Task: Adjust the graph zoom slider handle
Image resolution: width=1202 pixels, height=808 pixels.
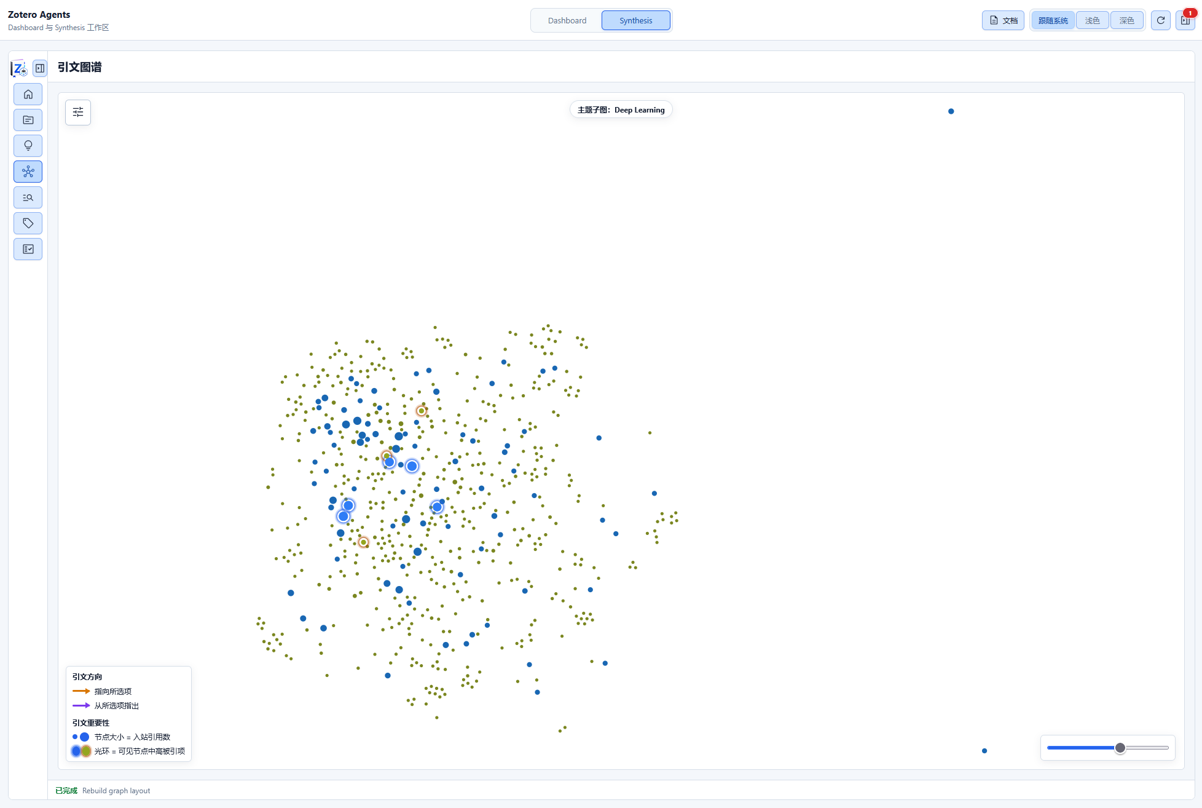Action: coord(1120,748)
